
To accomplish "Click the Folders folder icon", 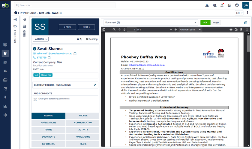I will 15,26.
